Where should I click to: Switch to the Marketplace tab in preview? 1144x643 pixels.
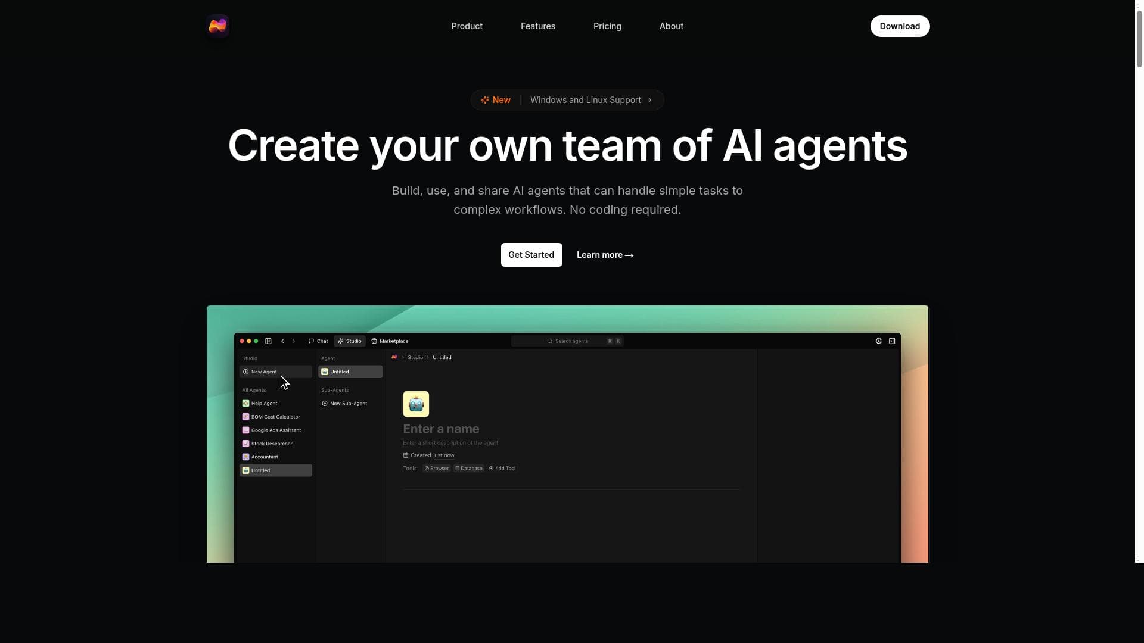390,341
